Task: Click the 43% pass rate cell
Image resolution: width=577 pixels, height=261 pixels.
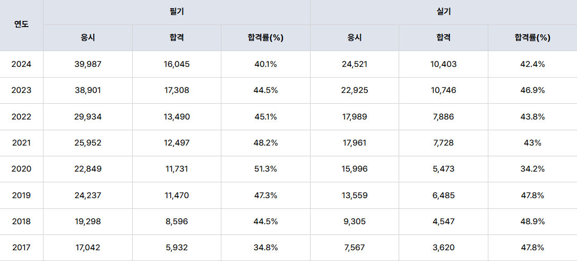Action: 532,143
